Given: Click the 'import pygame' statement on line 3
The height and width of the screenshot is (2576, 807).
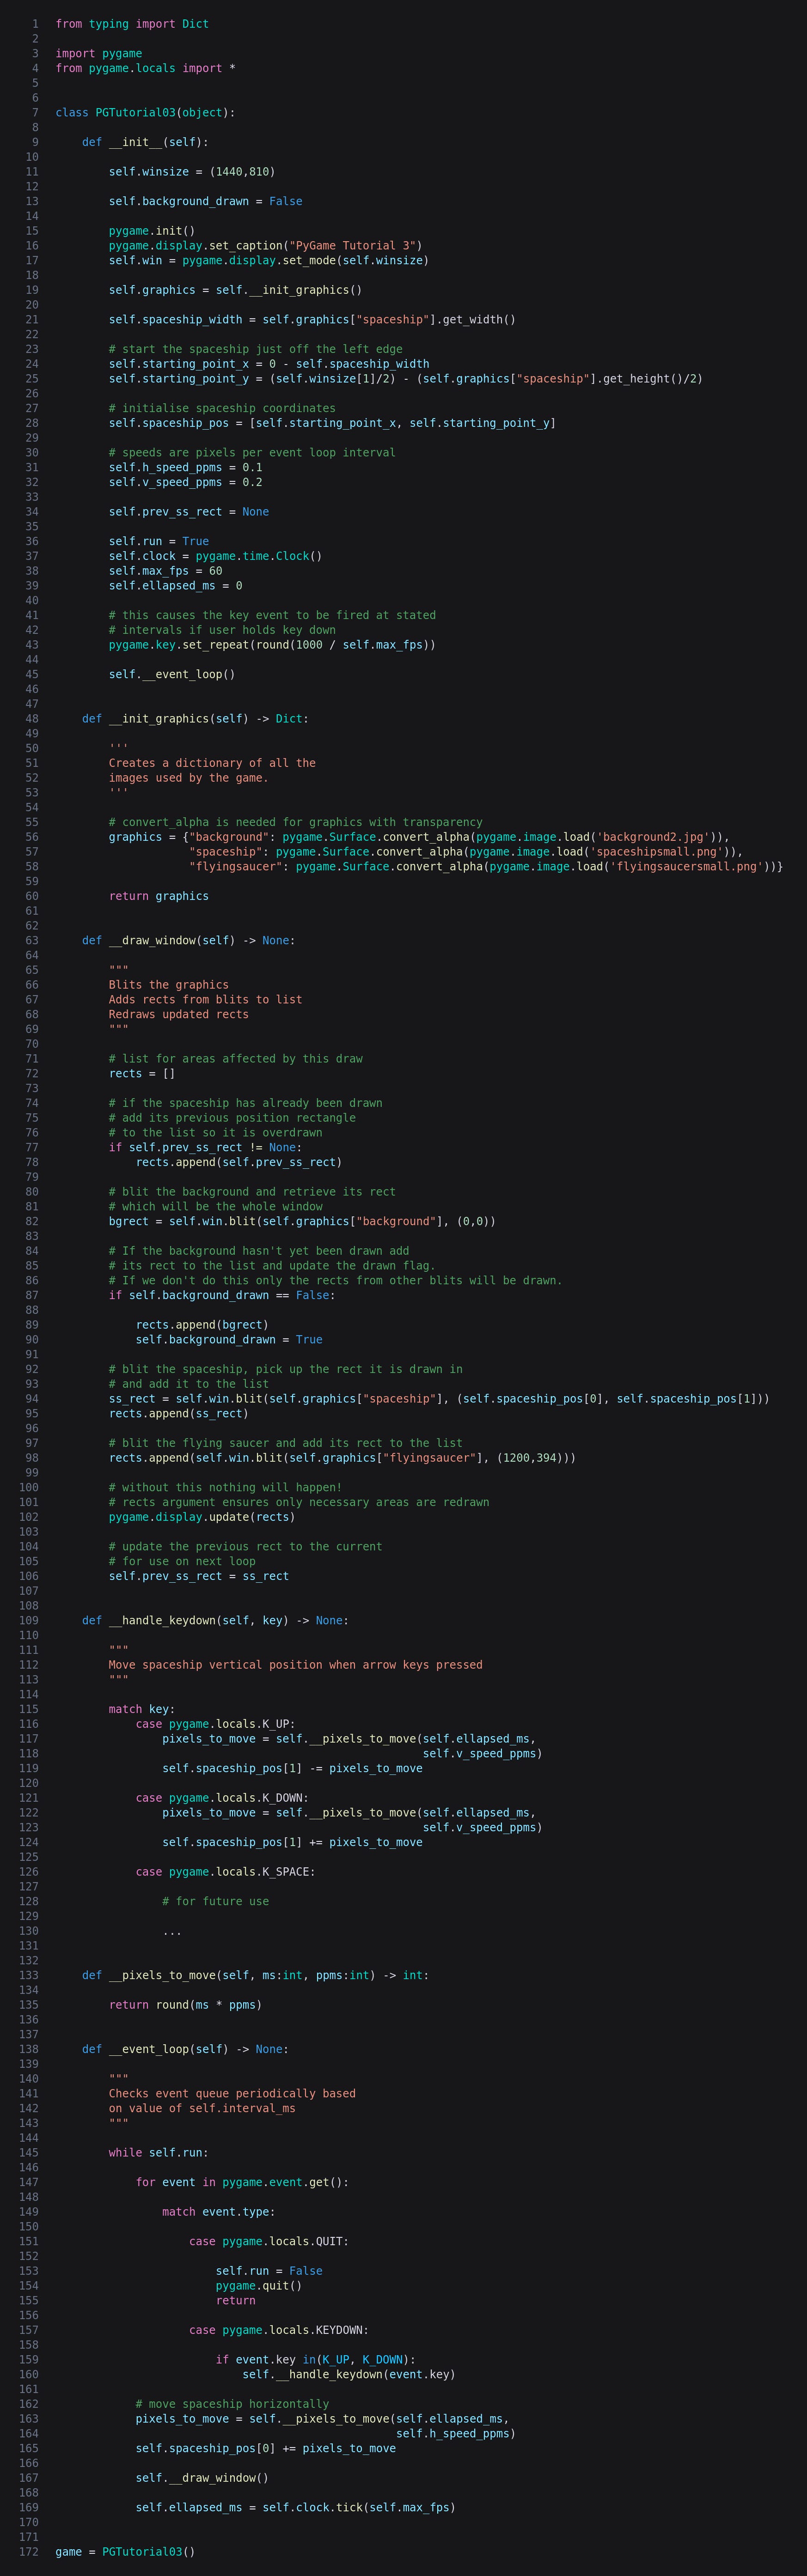Looking at the screenshot, I should [x=99, y=54].
